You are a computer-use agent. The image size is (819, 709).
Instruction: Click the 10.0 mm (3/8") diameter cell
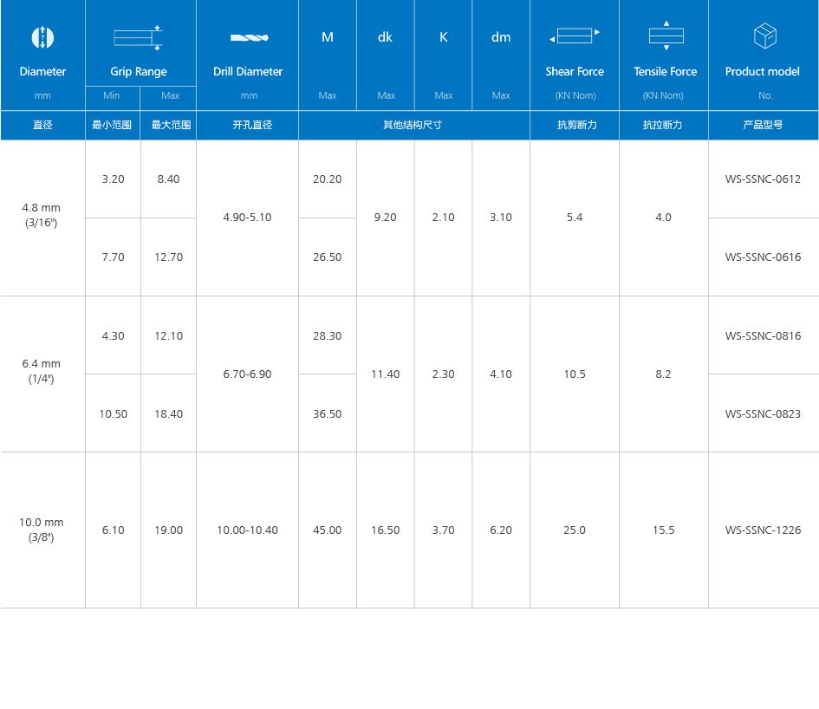(42, 530)
